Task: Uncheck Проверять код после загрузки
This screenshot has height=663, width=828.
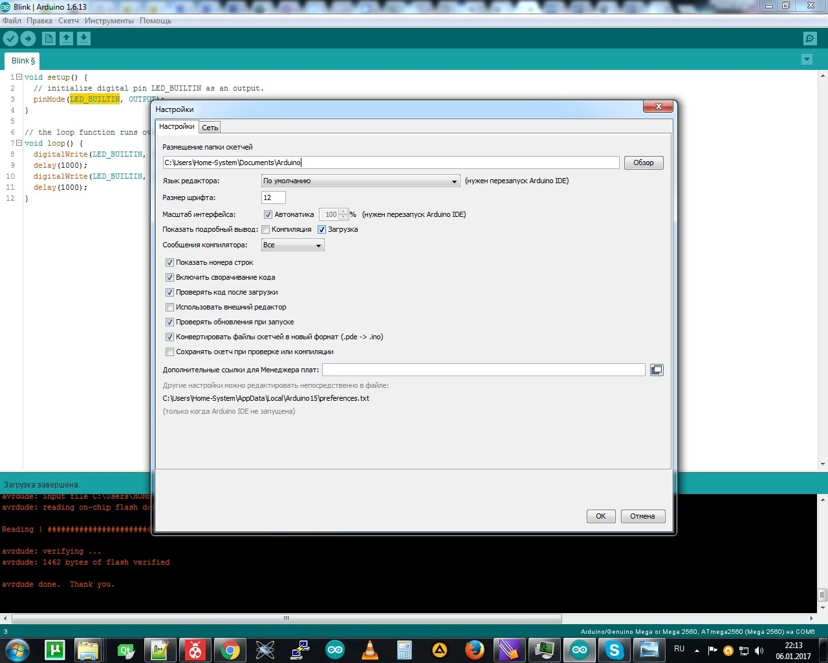Action: (169, 292)
